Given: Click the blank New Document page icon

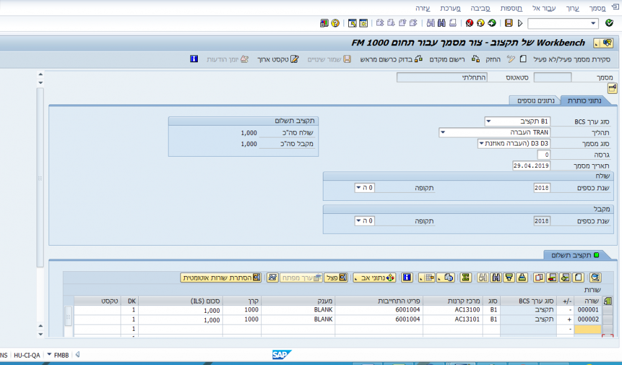Looking at the screenshot, I should tap(523, 59).
